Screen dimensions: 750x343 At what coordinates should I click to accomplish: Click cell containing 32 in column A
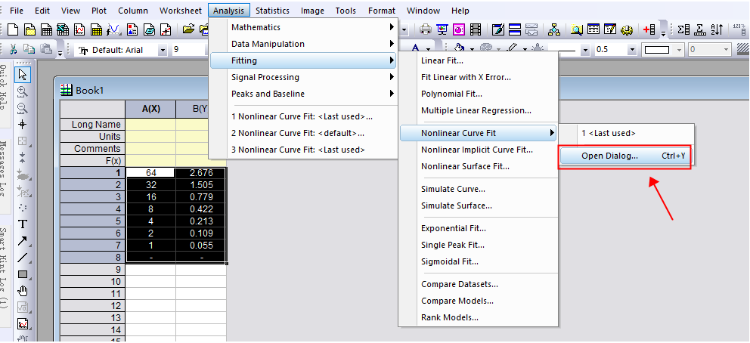click(x=150, y=185)
